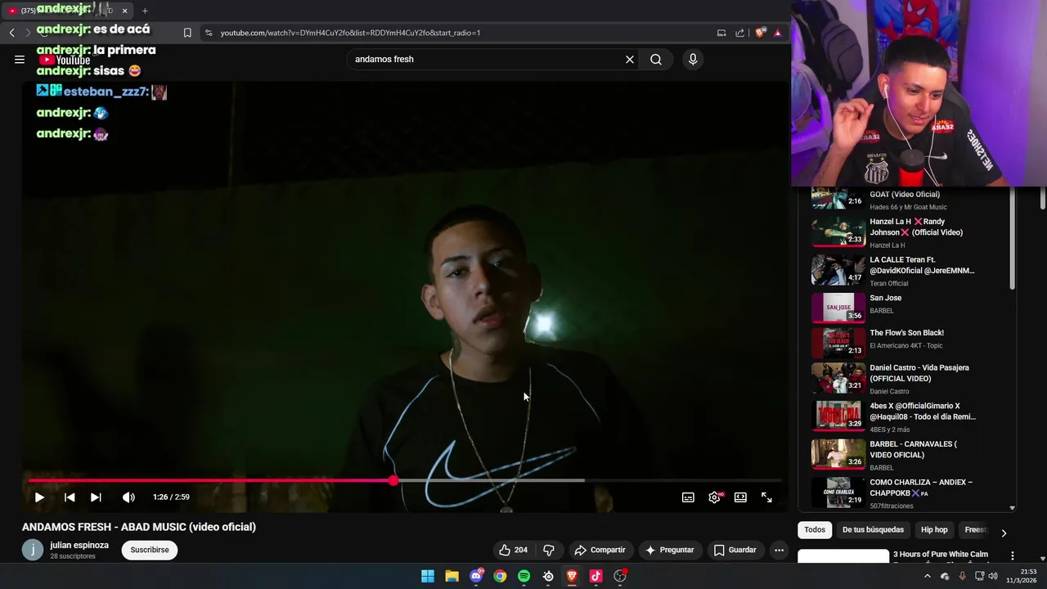Select the 'De tus búsquedas' chip
This screenshot has width=1047, height=589.
tap(873, 529)
